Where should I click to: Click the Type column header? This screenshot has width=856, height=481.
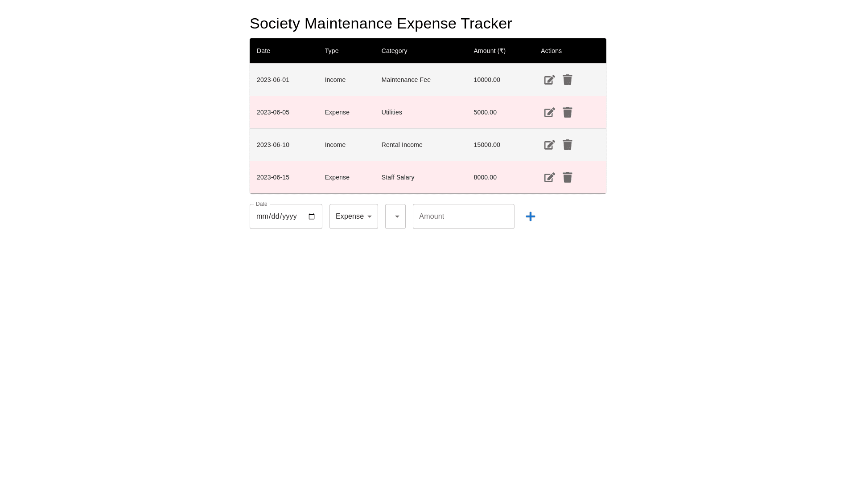click(x=332, y=51)
